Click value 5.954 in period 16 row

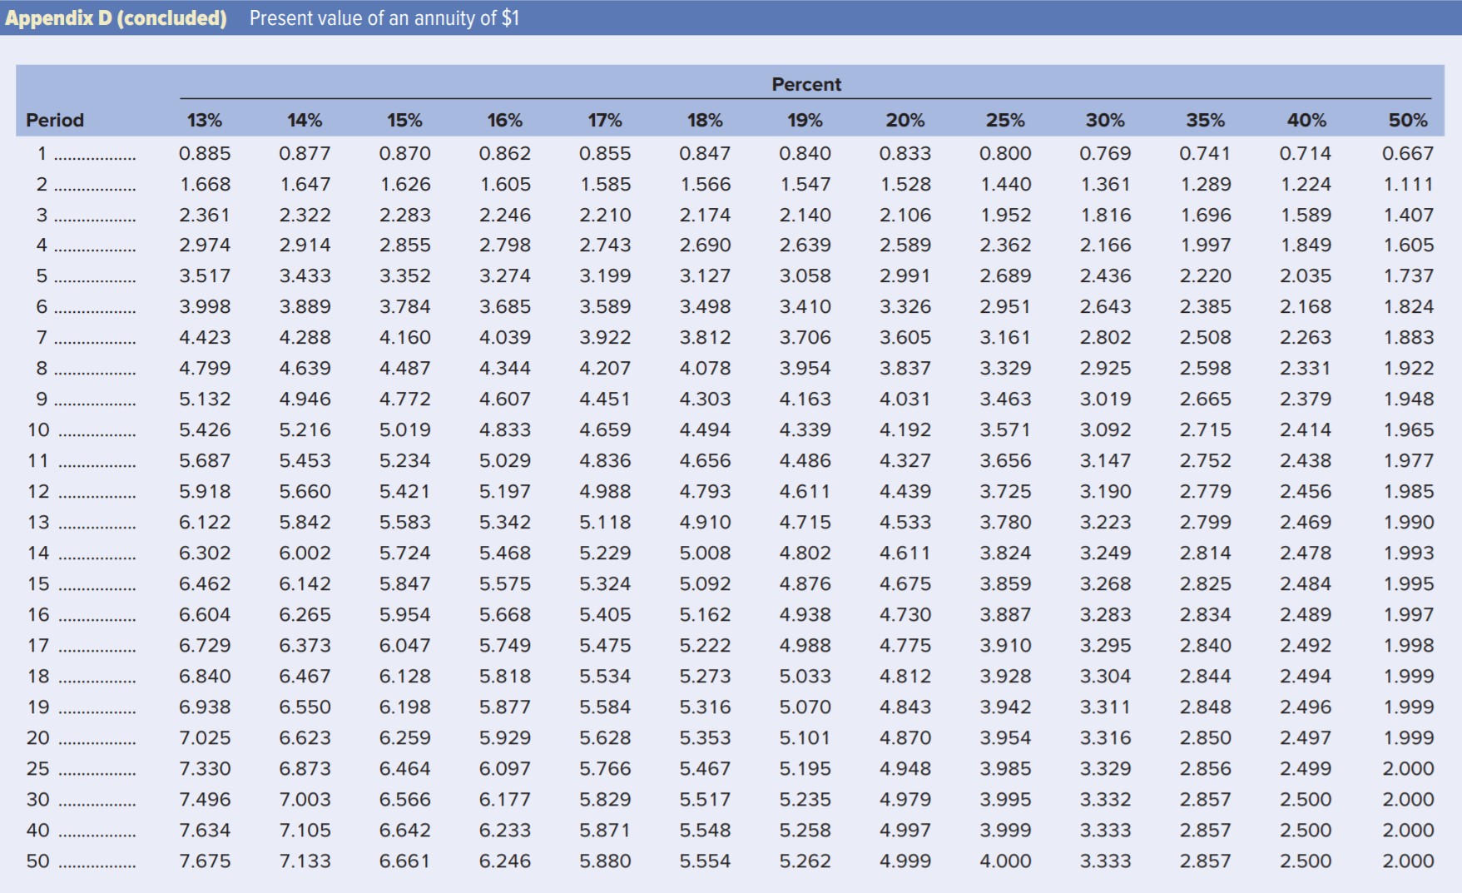pyautogui.click(x=404, y=615)
